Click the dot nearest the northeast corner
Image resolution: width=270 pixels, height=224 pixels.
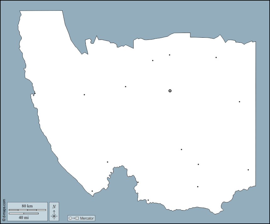pyautogui.click(x=216, y=57)
